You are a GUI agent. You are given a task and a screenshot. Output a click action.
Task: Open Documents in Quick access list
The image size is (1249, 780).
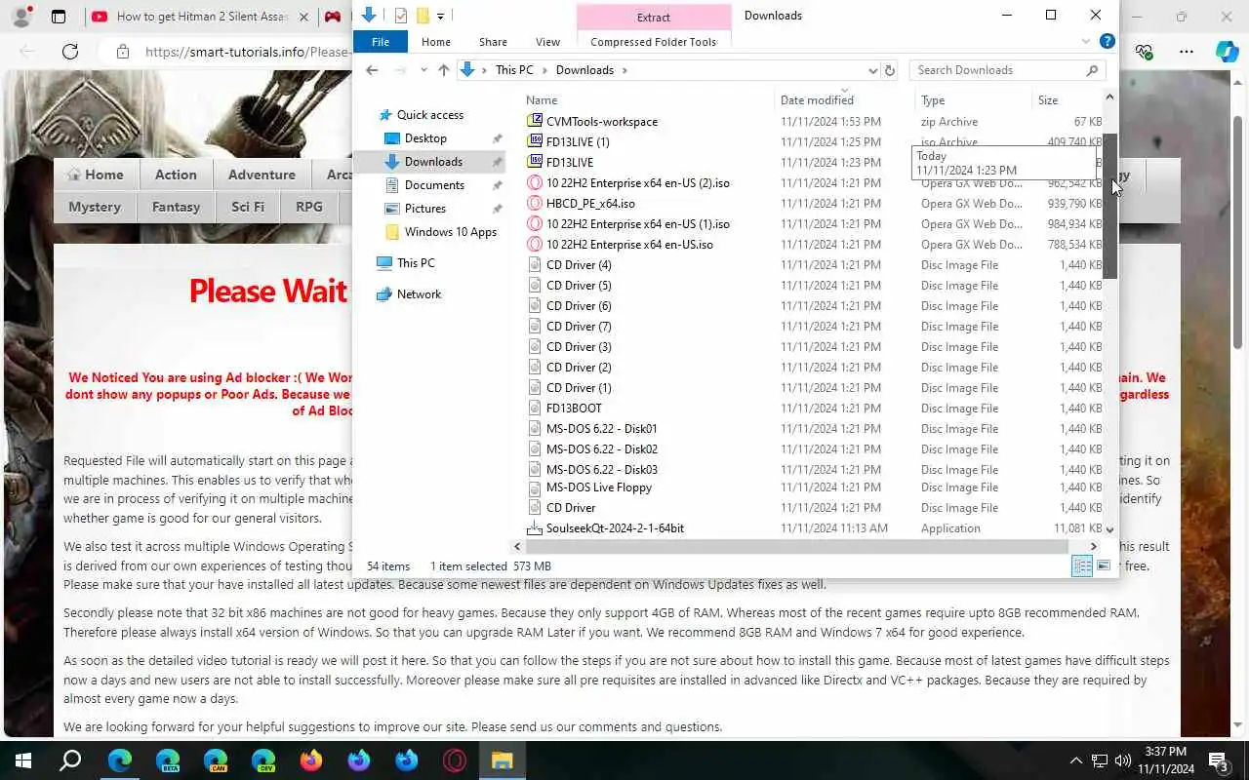[434, 185]
